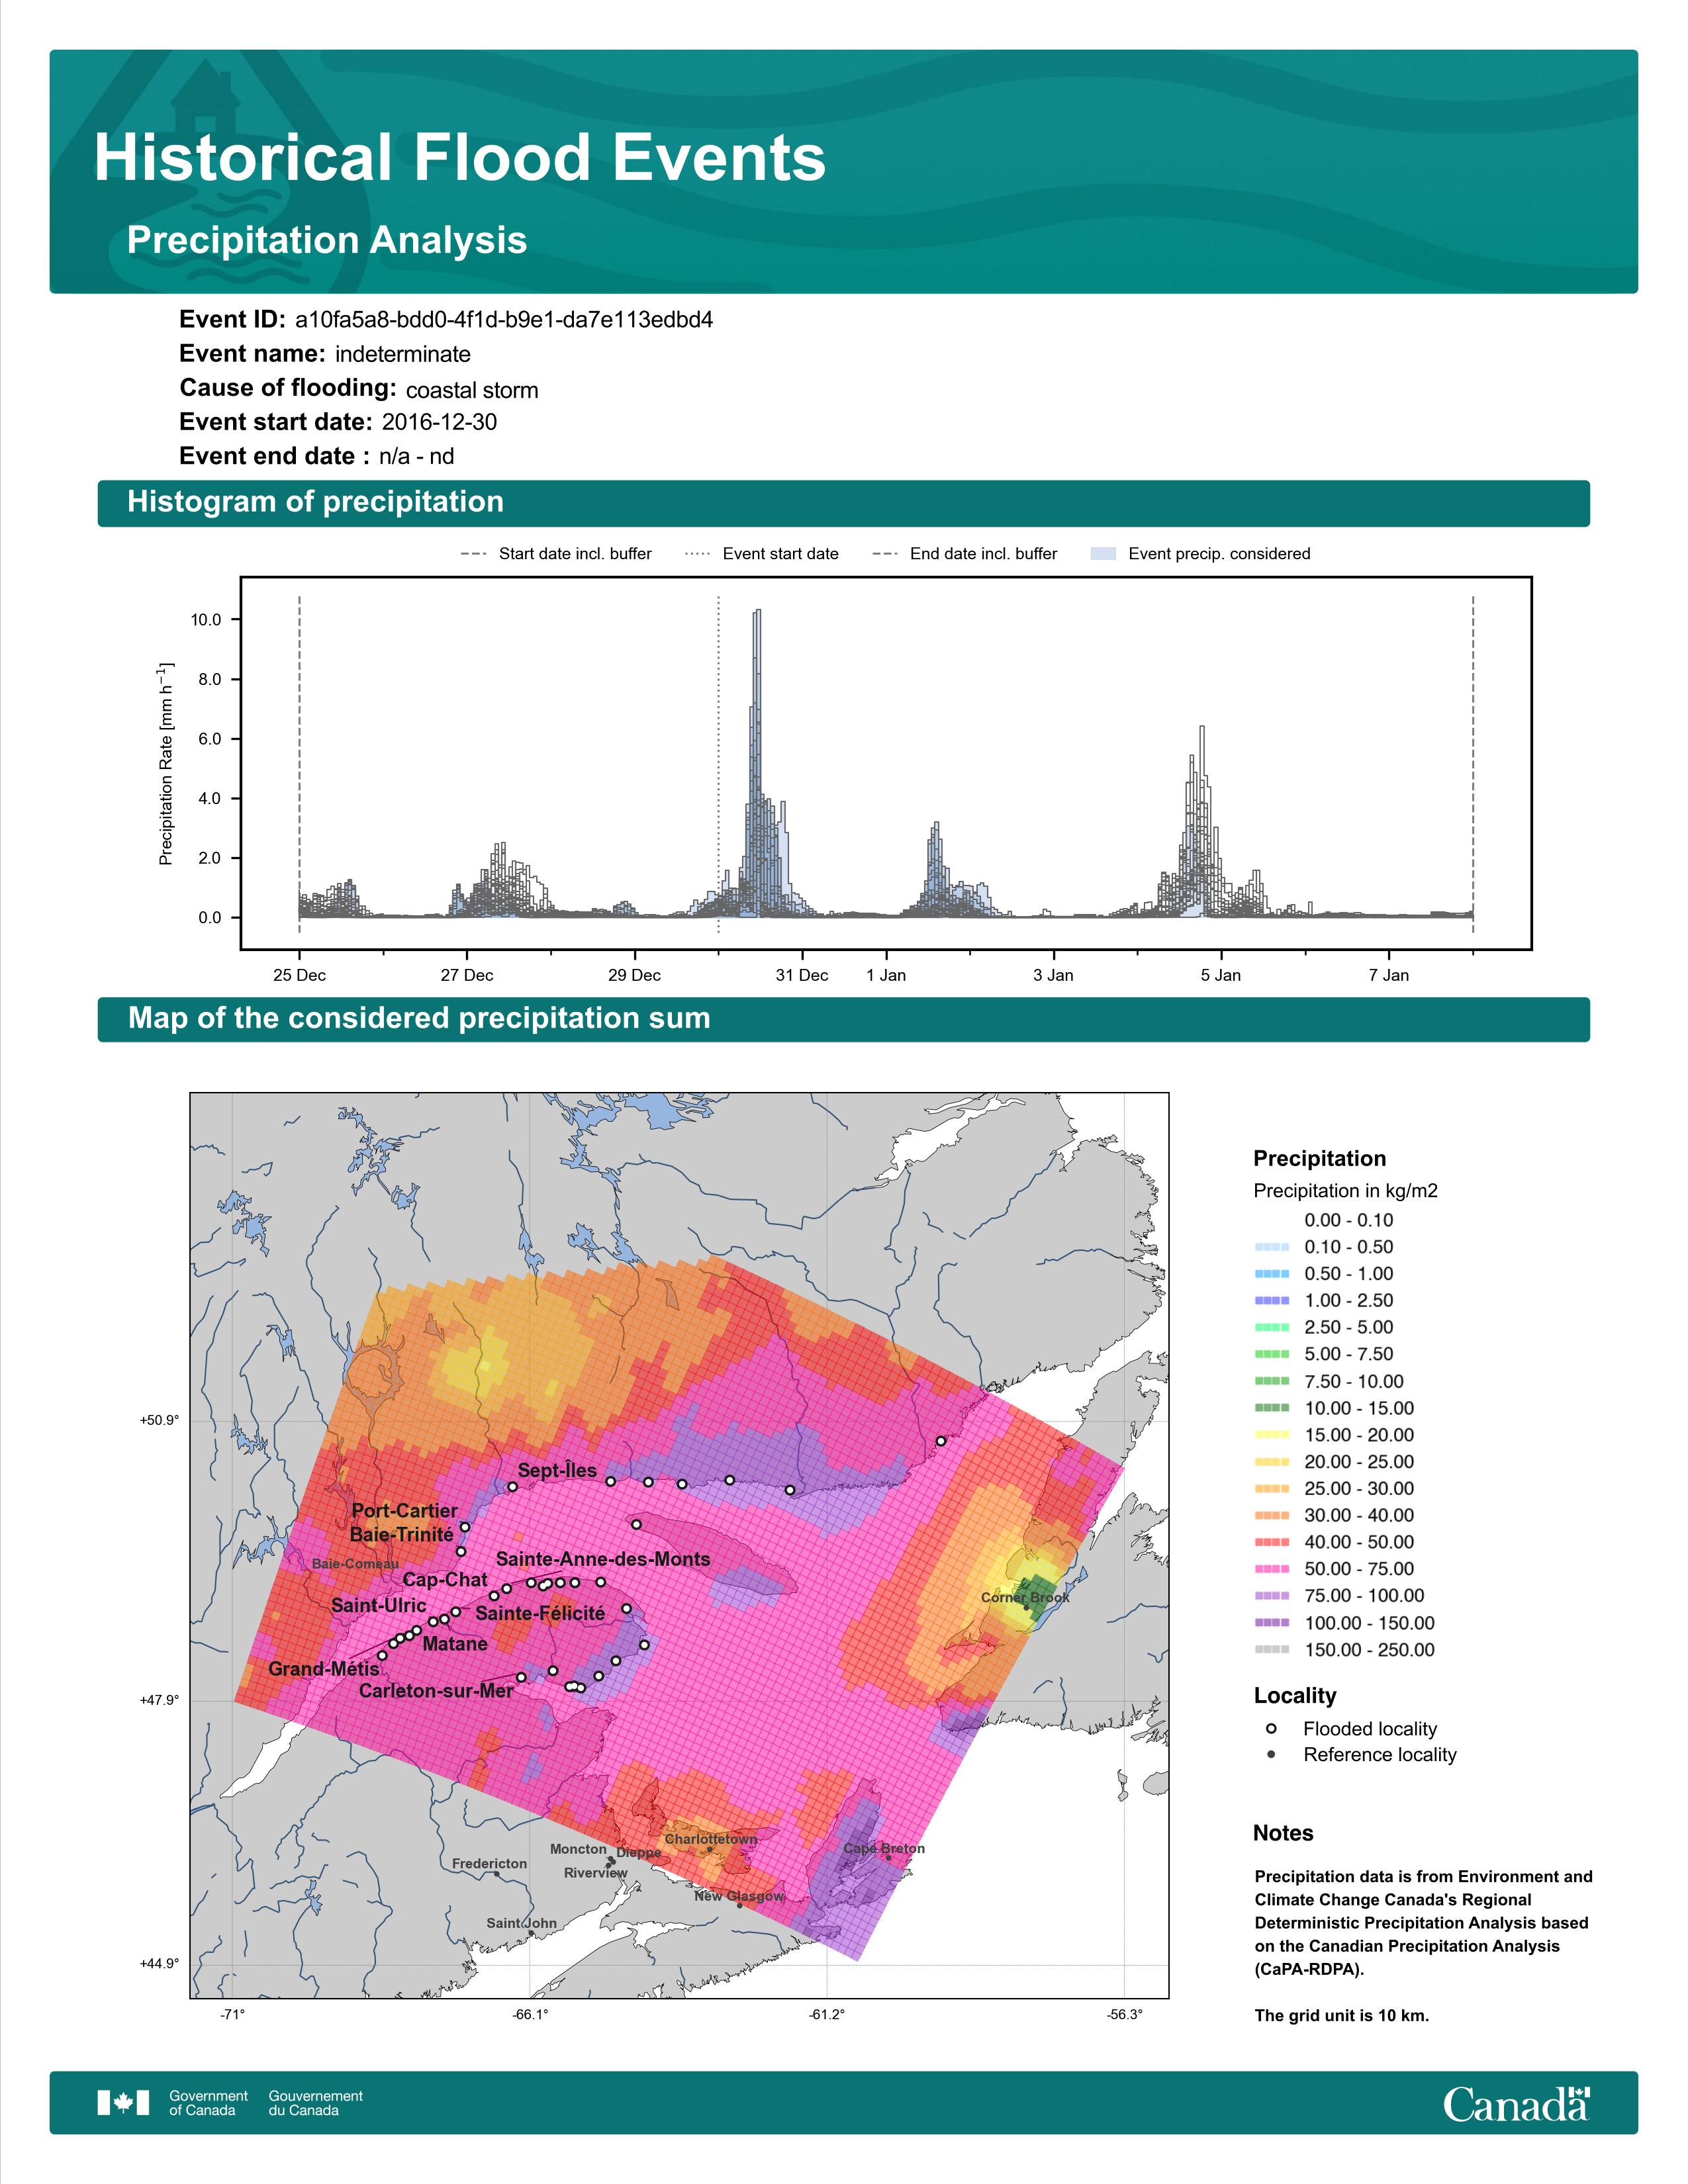Select the 150.00 - 250.00 precipitation swatch
Image resolution: width=1688 pixels, height=2184 pixels.
pos(1271,1650)
